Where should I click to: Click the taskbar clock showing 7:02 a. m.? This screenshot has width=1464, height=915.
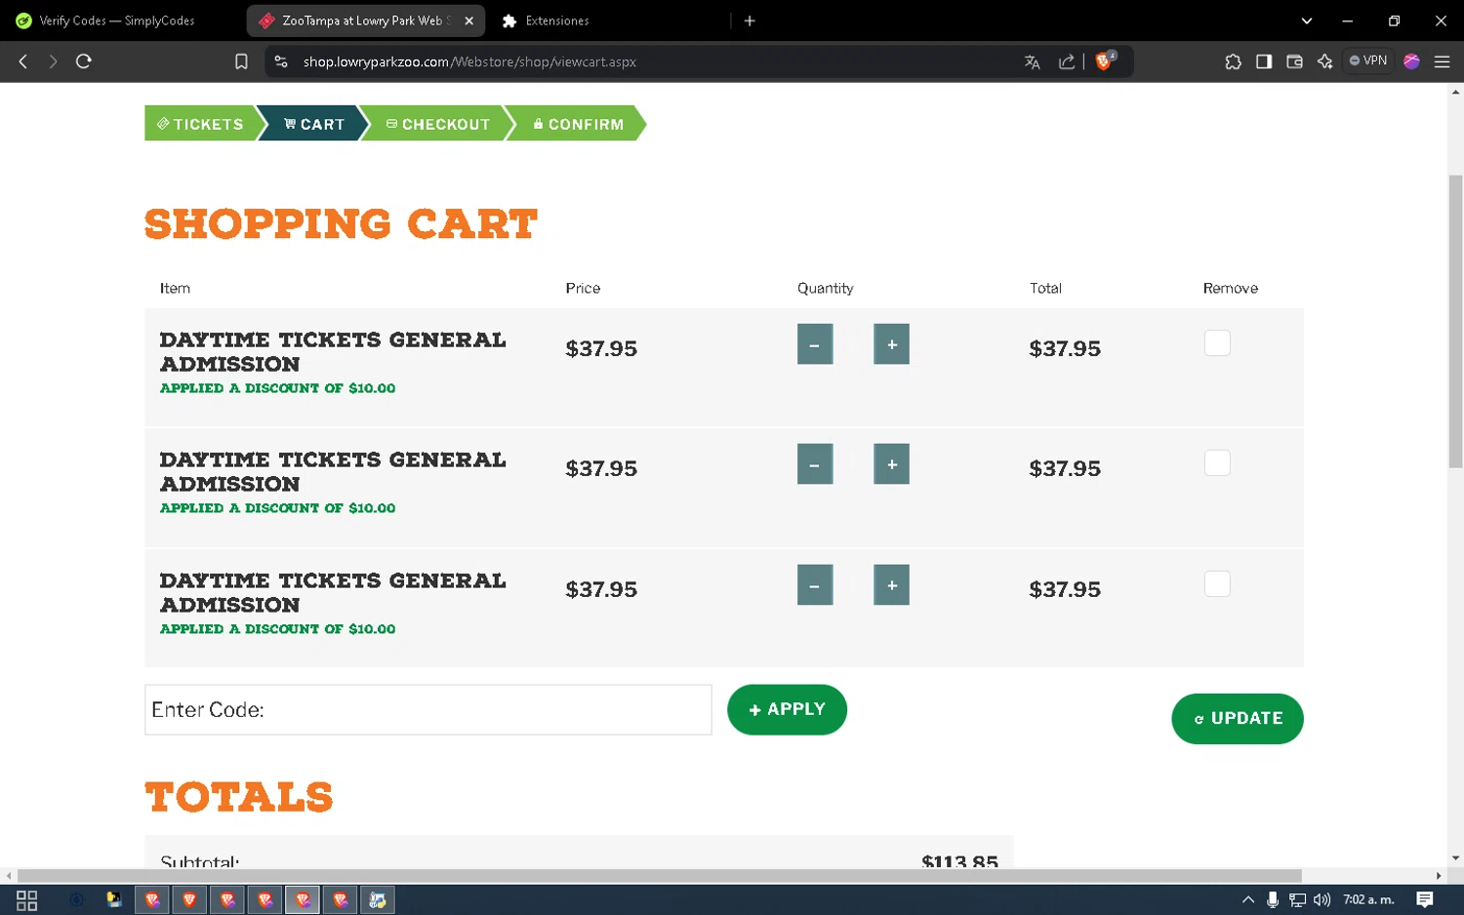click(x=1368, y=899)
